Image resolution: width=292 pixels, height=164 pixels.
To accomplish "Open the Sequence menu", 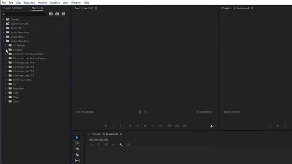I will pyautogui.click(x=29, y=3).
